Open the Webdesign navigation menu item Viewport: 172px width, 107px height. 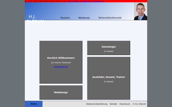[84, 18]
